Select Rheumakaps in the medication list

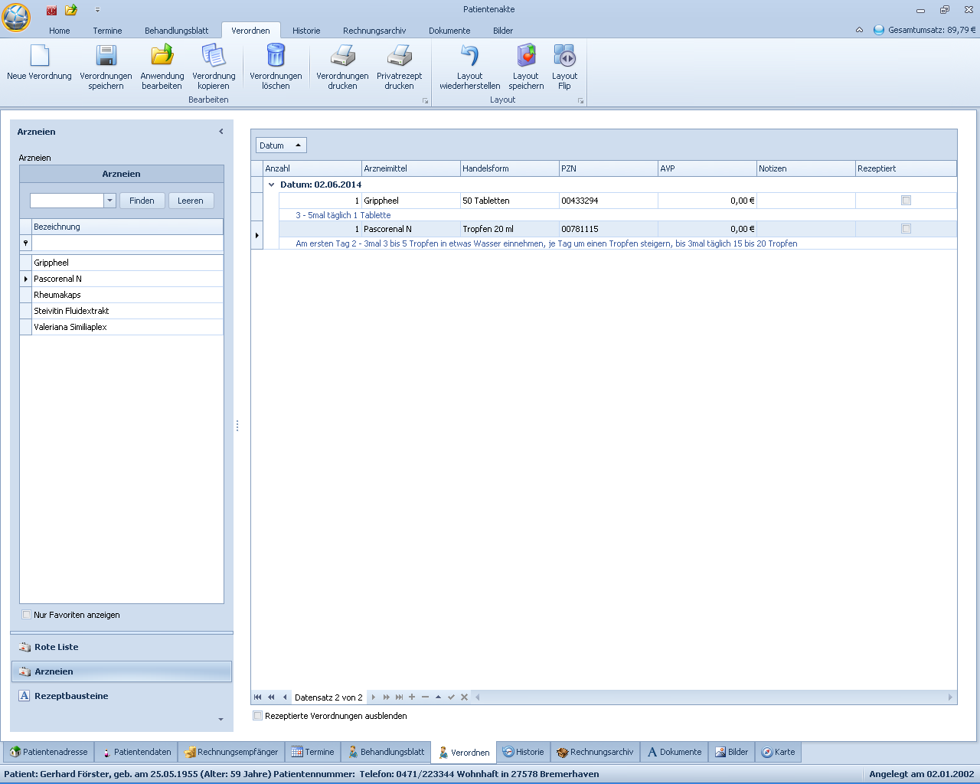57,295
